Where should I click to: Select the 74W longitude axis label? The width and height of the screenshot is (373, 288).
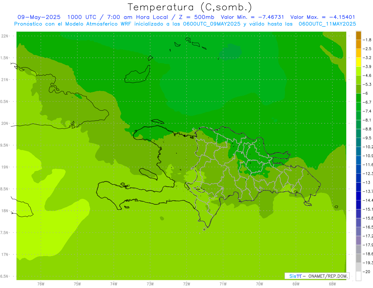[114, 284]
